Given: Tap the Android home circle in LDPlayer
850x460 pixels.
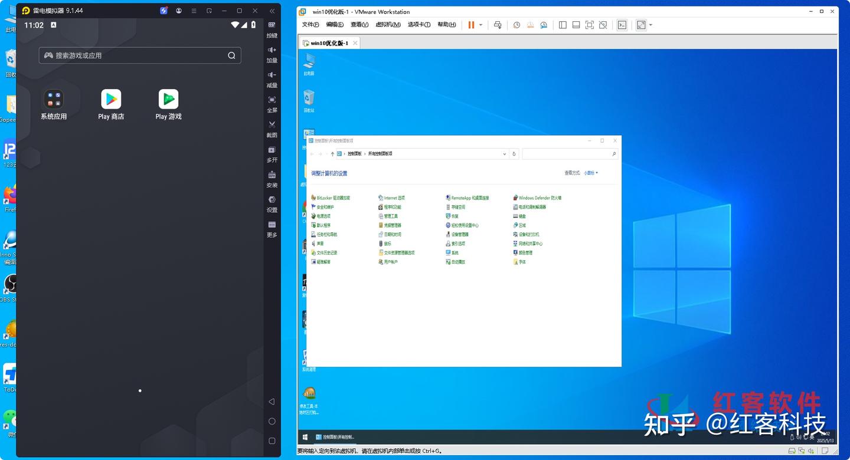Looking at the screenshot, I should coord(272,421).
